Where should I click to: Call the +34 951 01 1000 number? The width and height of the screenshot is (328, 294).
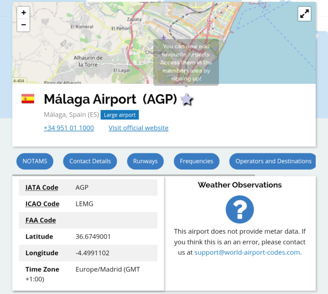(x=69, y=128)
